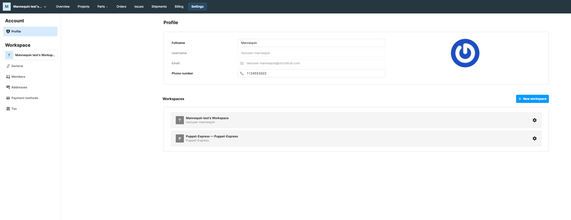Open settings gear for Mannequin test's Workspace
571x220 pixels.
click(x=534, y=120)
